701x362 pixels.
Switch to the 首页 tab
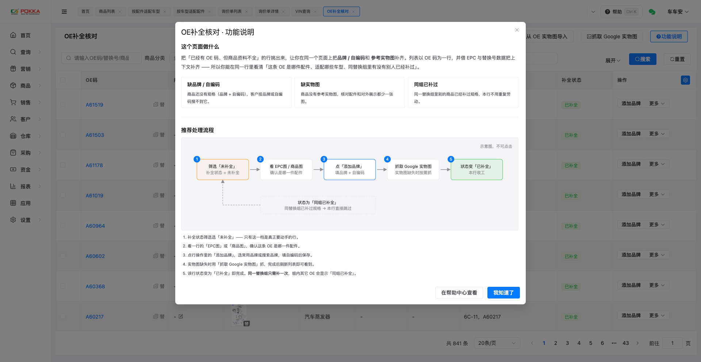85,11
